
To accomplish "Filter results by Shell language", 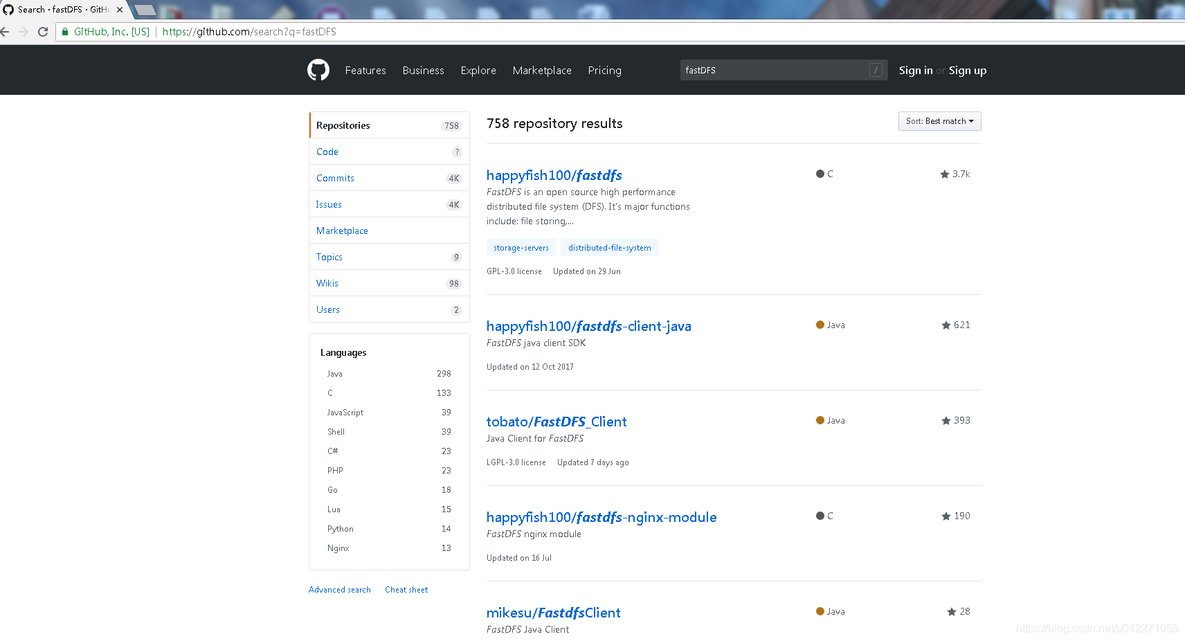I will pyautogui.click(x=389, y=432).
